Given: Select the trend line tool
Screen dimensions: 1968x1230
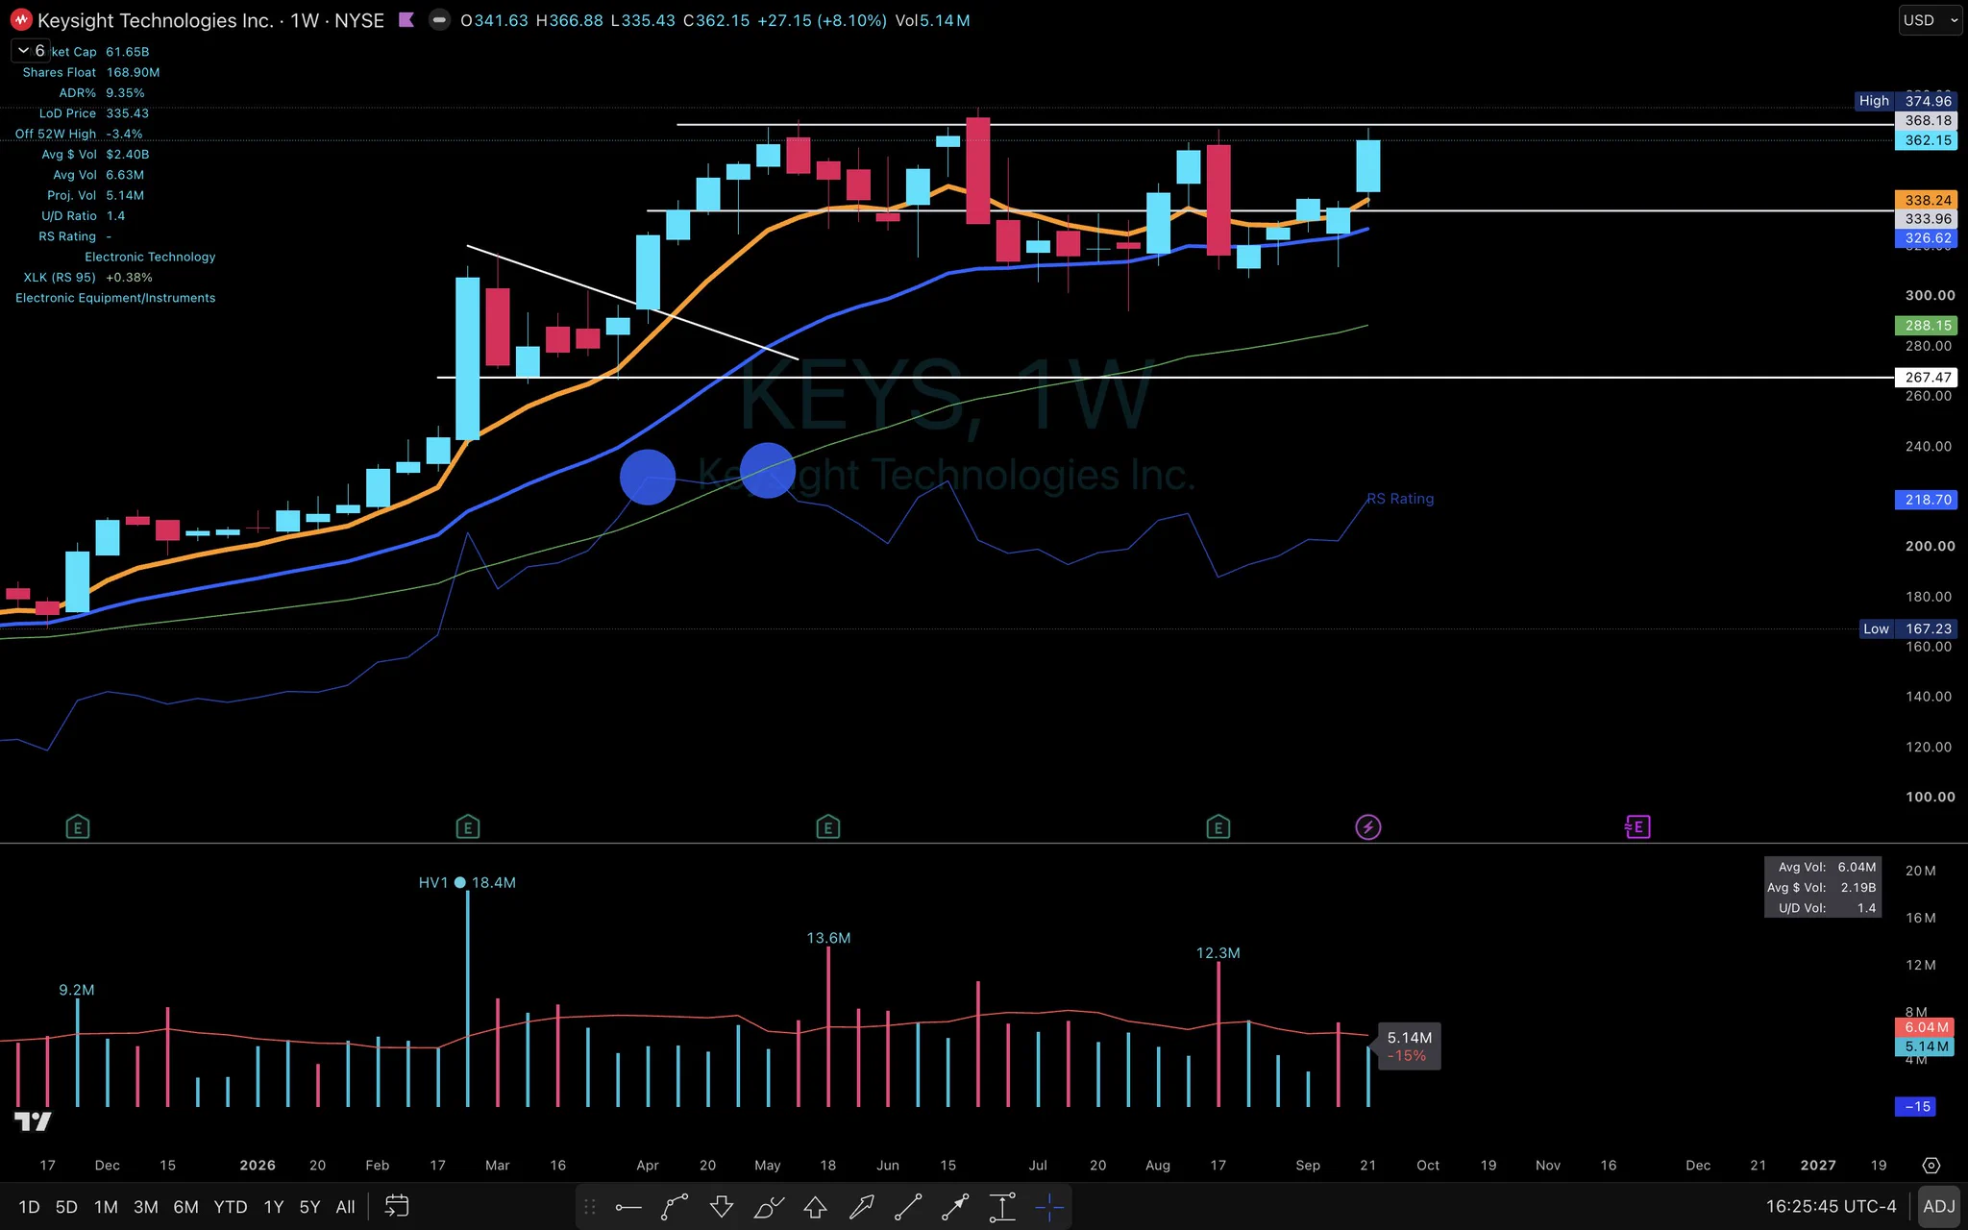Looking at the screenshot, I should pos(908,1207).
